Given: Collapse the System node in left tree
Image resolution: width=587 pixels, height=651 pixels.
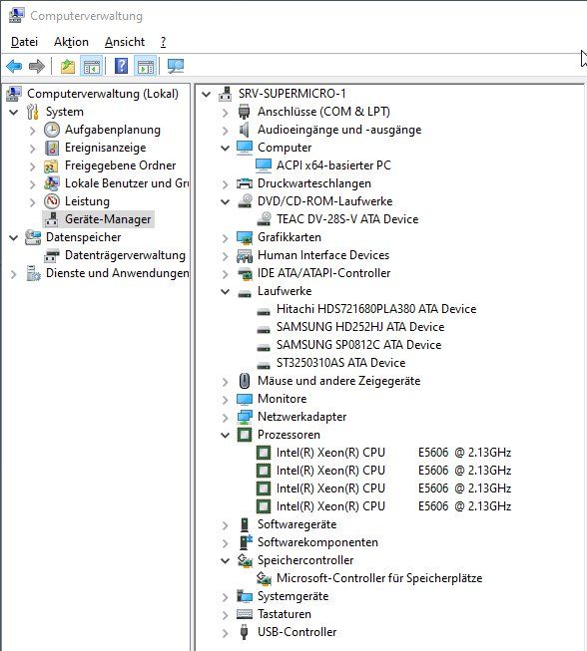Looking at the screenshot, I should pyautogui.click(x=14, y=112).
